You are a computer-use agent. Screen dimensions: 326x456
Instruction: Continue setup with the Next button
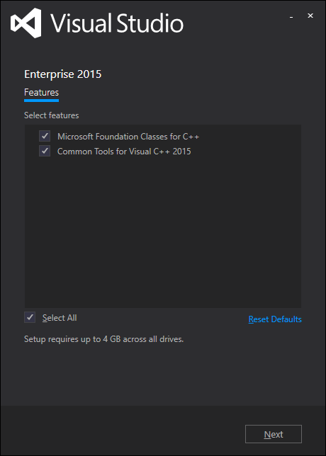tap(274, 434)
